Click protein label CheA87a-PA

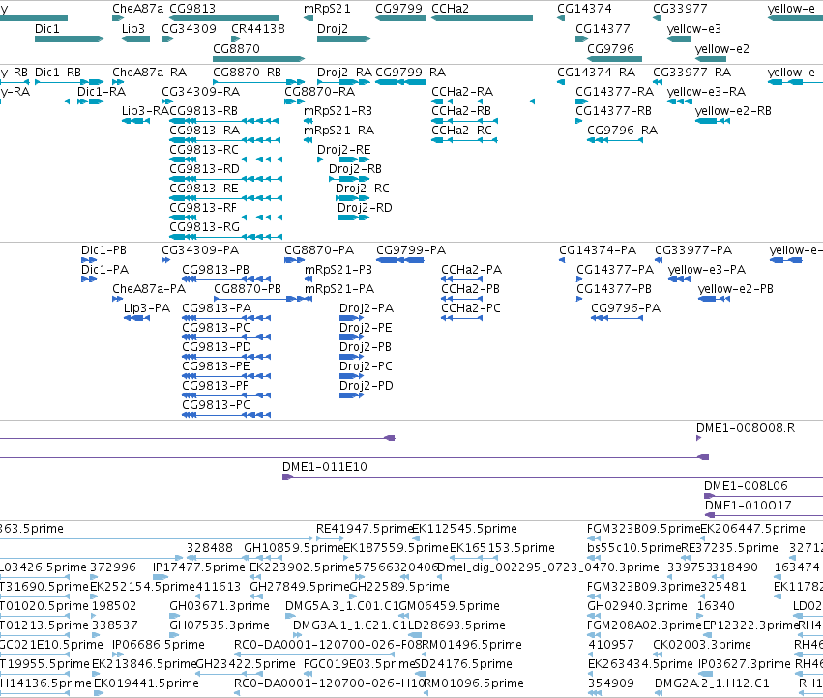(149, 289)
